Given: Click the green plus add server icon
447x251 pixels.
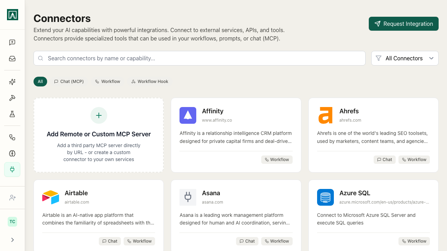Looking at the screenshot, I should tap(99, 115).
